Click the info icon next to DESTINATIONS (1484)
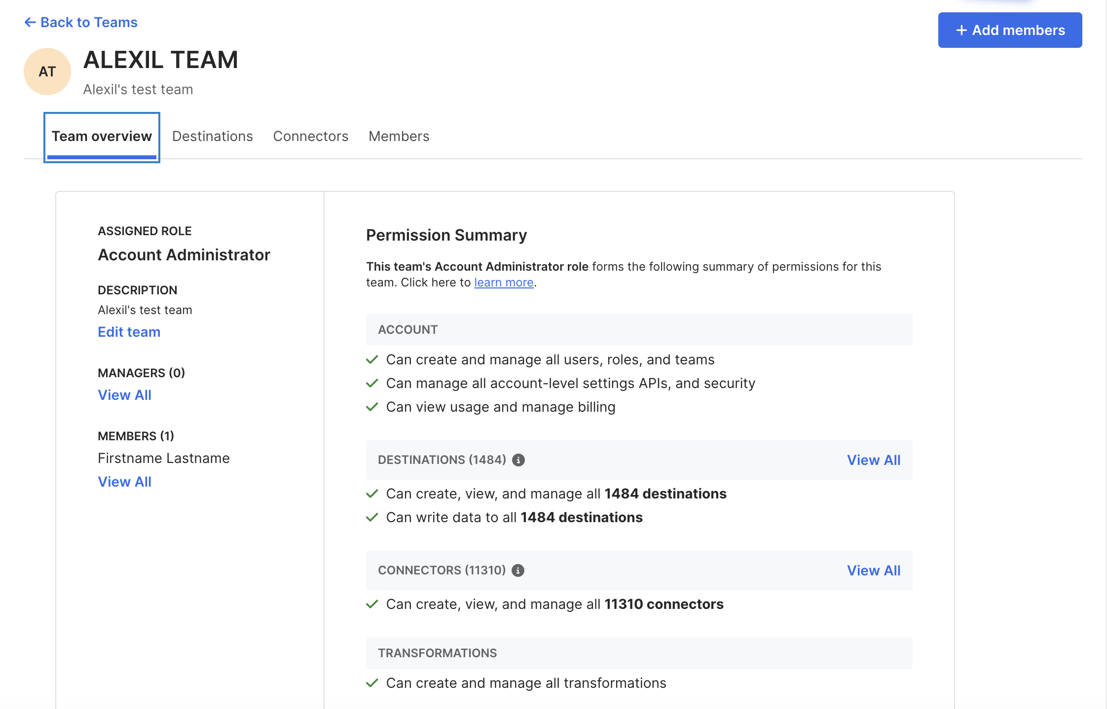Viewport: 1107px width, 709px height. tap(518, 460)
